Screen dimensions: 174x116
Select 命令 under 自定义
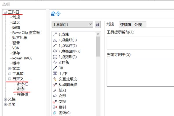(21, 89)
